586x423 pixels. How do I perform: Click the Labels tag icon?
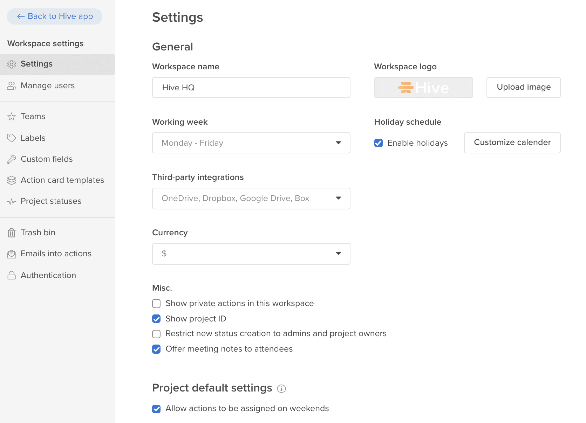[12, 138]
